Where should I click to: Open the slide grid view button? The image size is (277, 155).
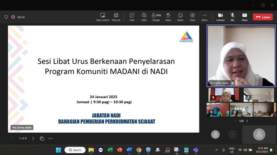tap(42, 139)
